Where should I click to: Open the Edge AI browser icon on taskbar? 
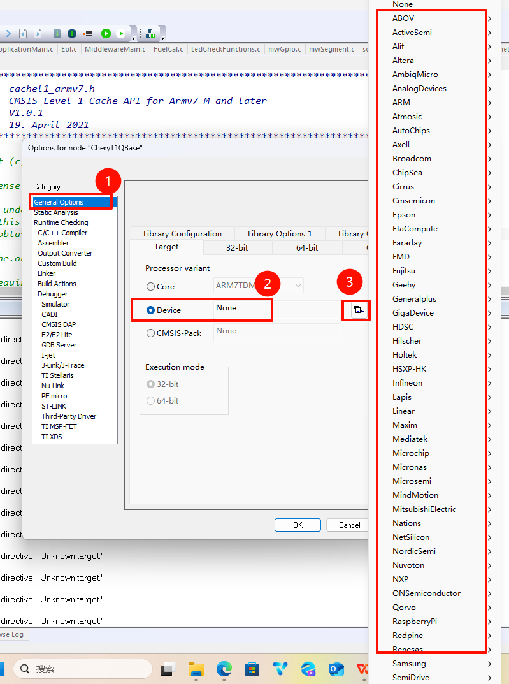click(x=308, y=669)
